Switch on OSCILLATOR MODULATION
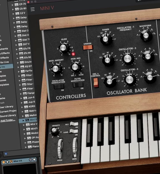The image size is (160, 174). point(59,87)
